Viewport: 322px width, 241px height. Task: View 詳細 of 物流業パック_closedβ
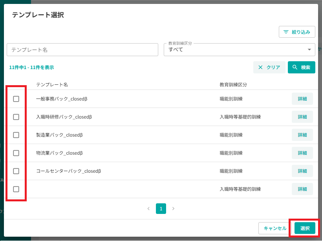click(x=302, y=153)
